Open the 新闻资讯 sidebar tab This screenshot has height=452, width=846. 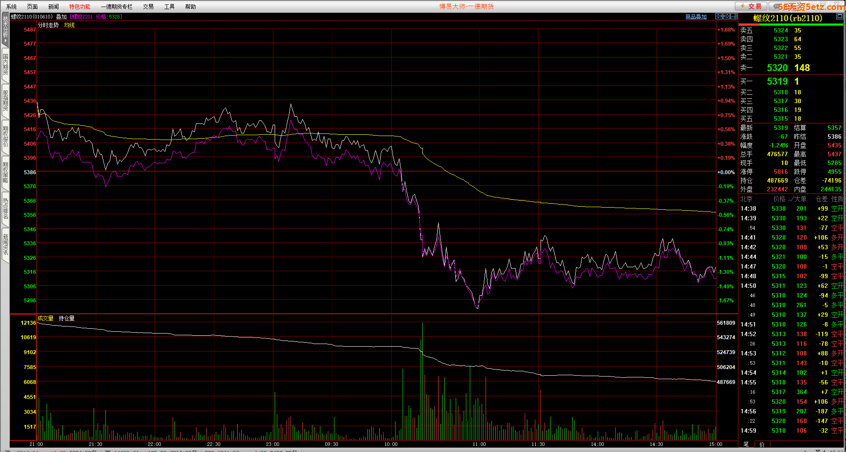(5, 245)
